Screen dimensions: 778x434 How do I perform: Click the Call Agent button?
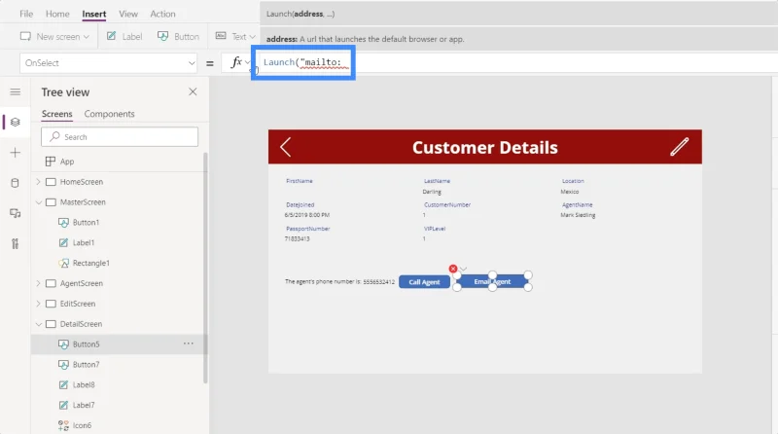pyautogui.click(x=424, y=282)
